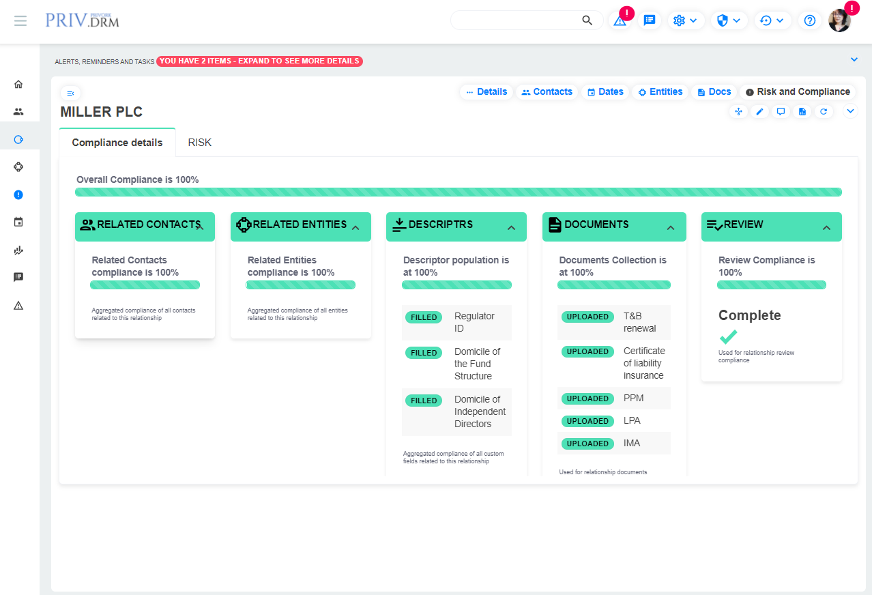872x595 pixels.
Task: Switch to the RISK tab
Action: [200, 143]
